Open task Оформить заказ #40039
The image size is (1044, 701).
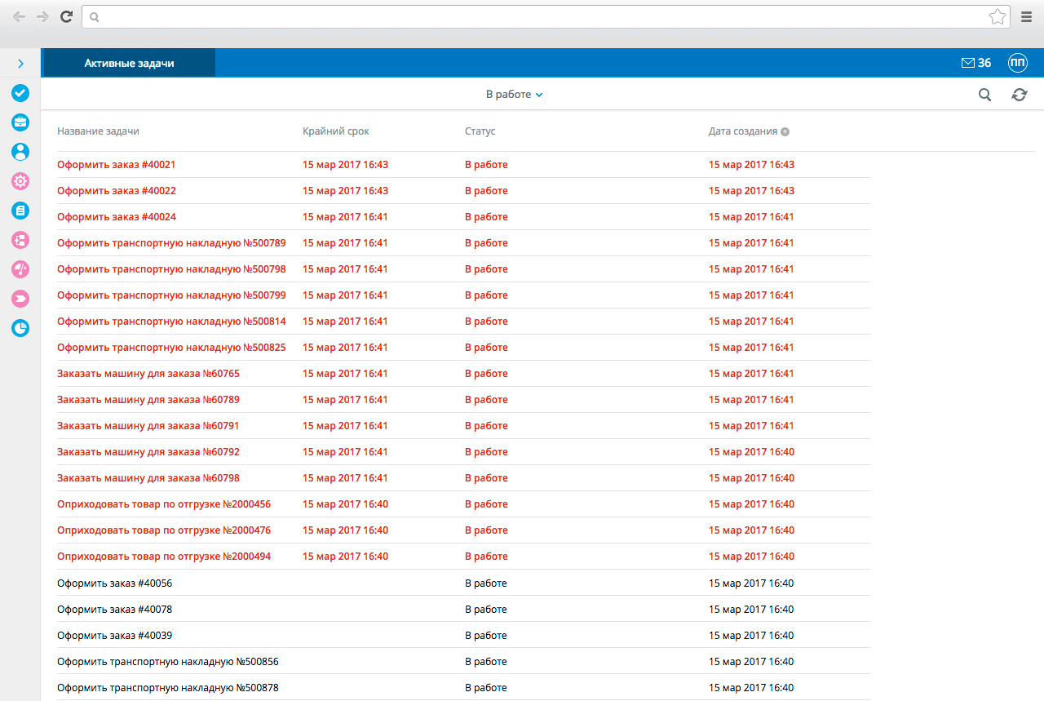pyautogui.click(x=114, y=636)
